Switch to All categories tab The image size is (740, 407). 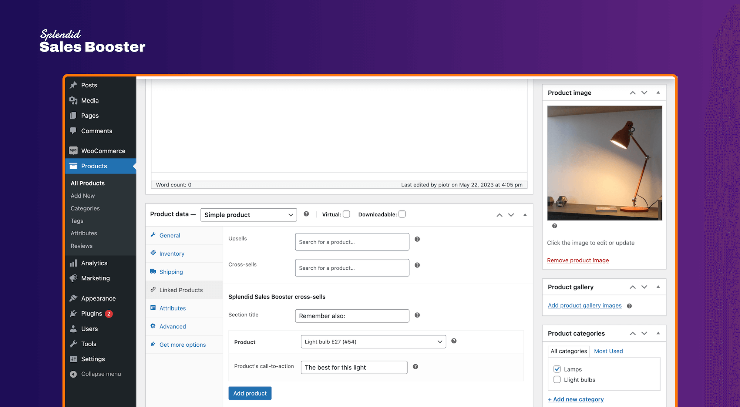point(569,351)
